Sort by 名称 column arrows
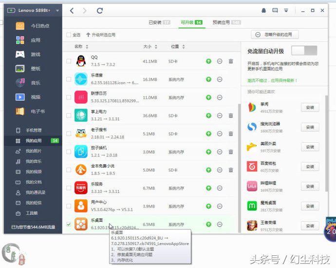The width and height of the screenshot is (336, 268). pos(87,46)
